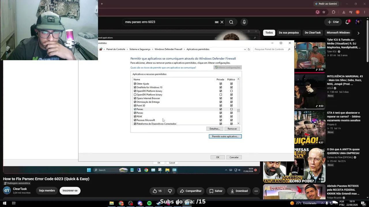Select De ClearTask filter chip
This screenshot has width=369, height=207.
tap(313, 33)
